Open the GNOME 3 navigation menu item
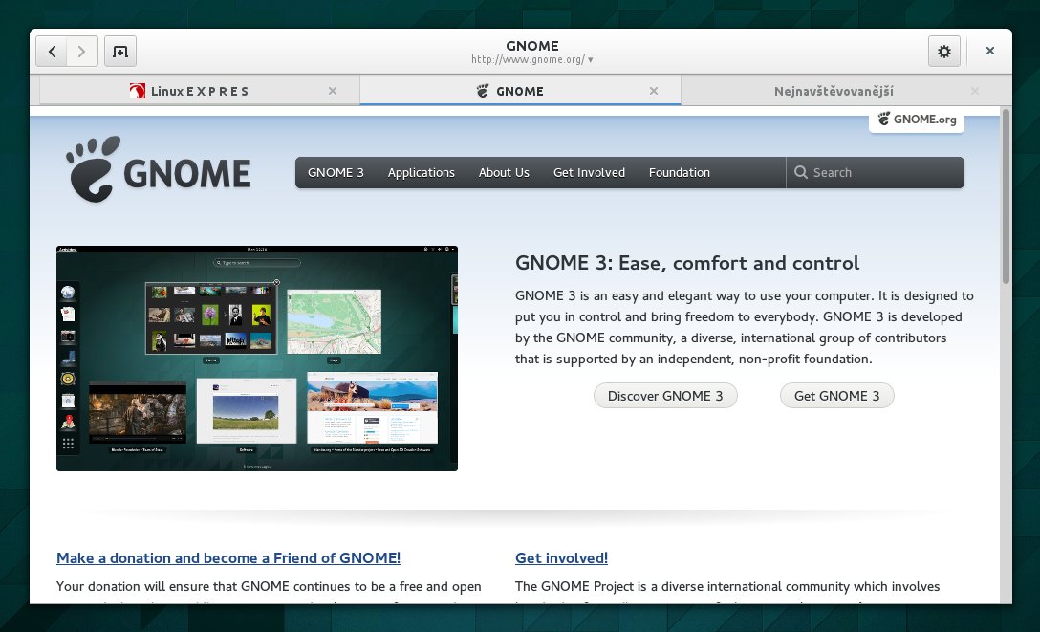The width and height of the screenshot is (1040, 632). (x=336, y=172)
